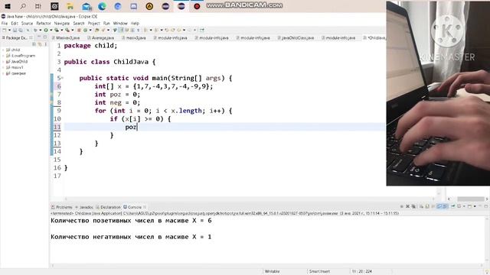Expand the JavaChild project node
The image size is (490, 275).
[3, 62]
